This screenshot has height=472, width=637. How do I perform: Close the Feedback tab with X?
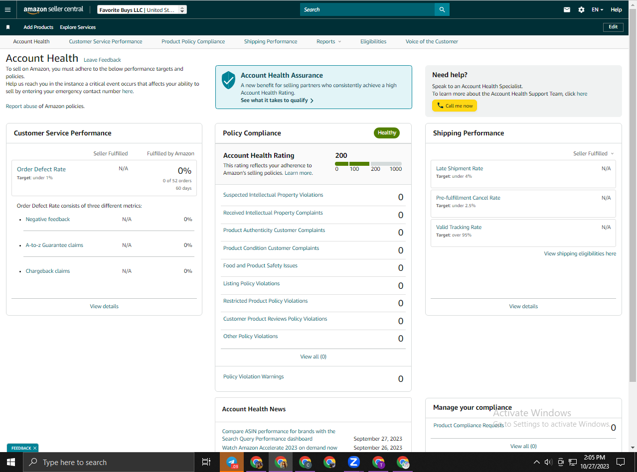click(x=35, y=448)
